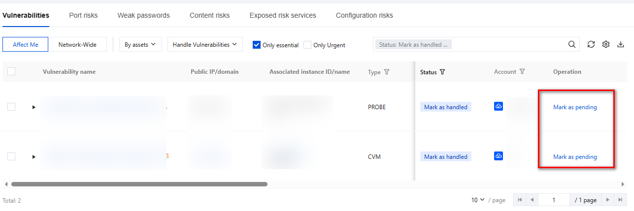This screenshot has height=211, width=634.
Task: Click the horizontal table scrollbar
Action: click(x=139, y=184)
